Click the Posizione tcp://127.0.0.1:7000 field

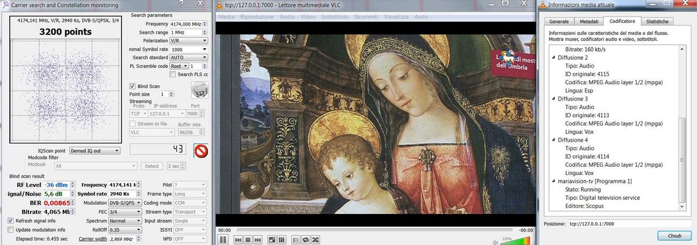pos(629,224)
